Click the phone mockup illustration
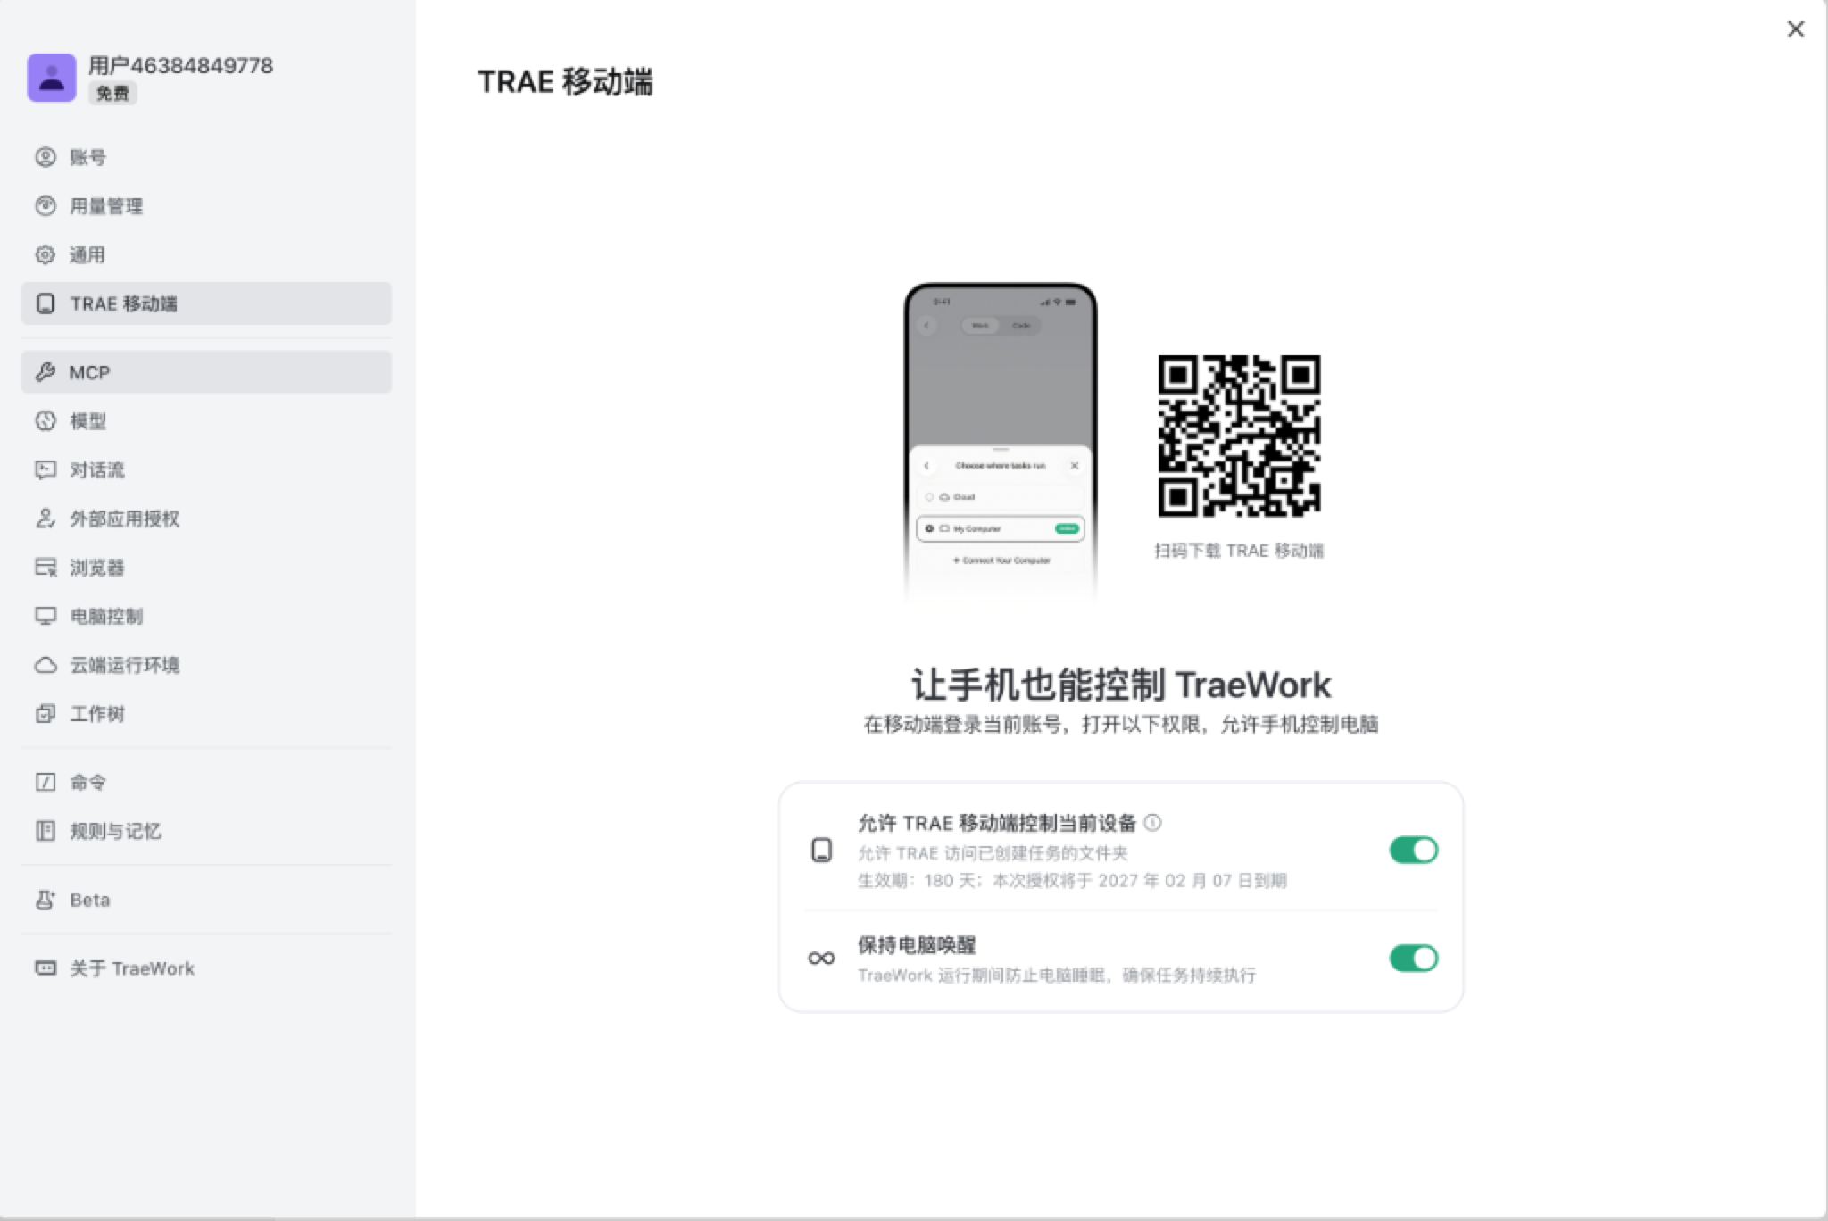Screen dimensions: 1828x1221 [1001, 442]
